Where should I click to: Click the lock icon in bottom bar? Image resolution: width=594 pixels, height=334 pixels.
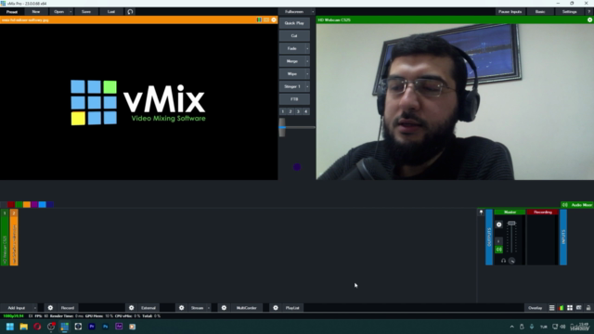(x=588, y=308)
